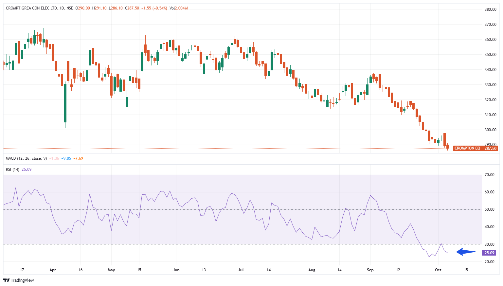Select the MACD (12, 26, close, 9) indicator label
This screenshot has height=286, width=503.
(x=26, y=158)
